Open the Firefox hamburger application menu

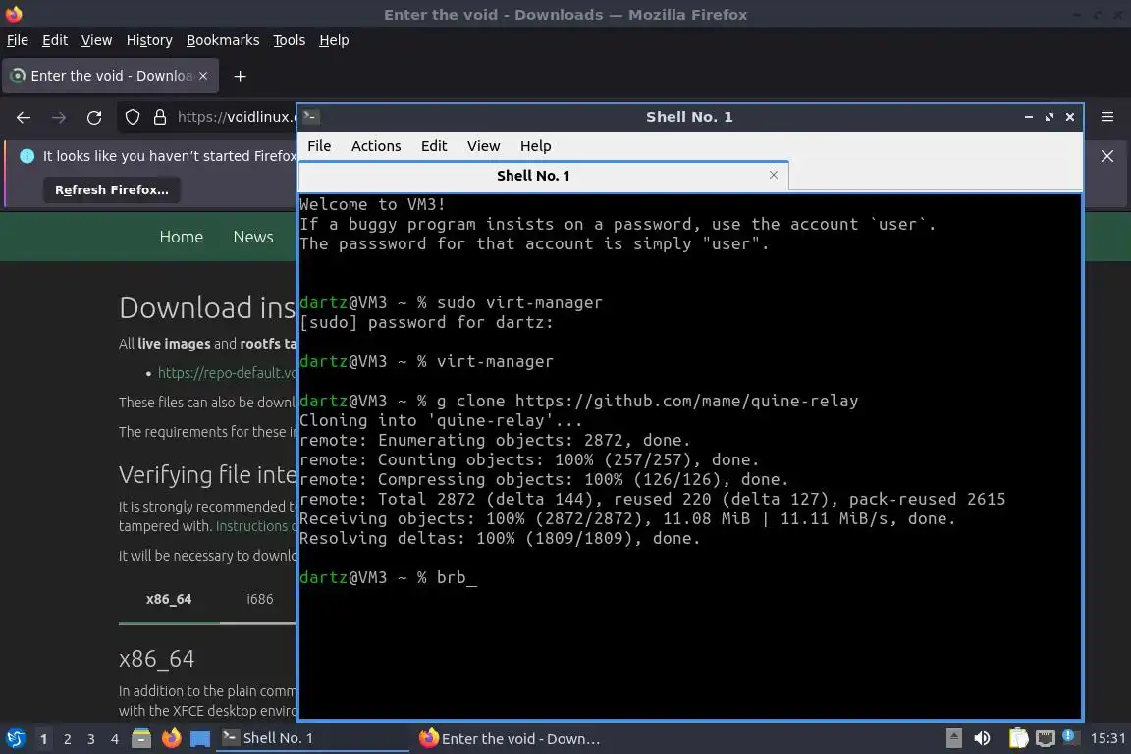point(1107,117)
